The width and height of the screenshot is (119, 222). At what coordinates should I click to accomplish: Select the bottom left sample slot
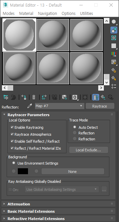pyautogui.click(x=19, y=68)
